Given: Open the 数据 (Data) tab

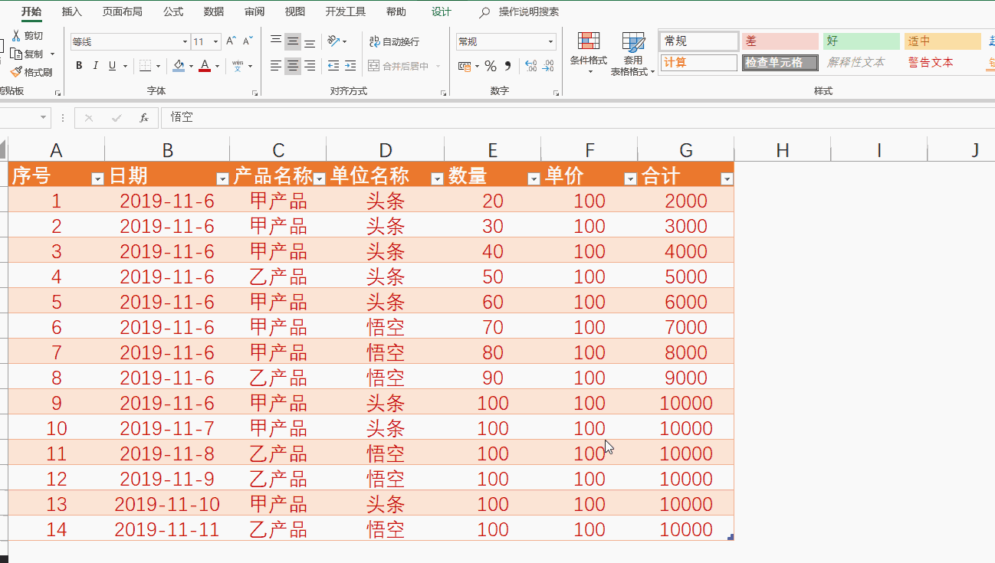Looking at the screenshot, I should tap(214, 11).
